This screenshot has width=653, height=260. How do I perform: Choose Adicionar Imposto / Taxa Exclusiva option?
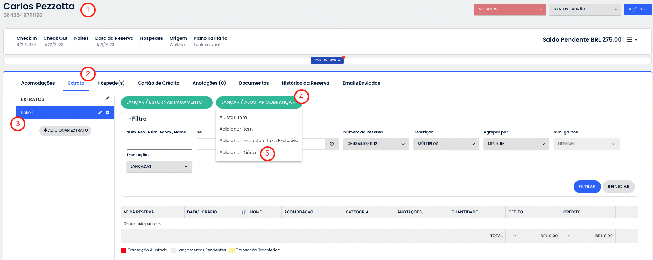(259, 141)
